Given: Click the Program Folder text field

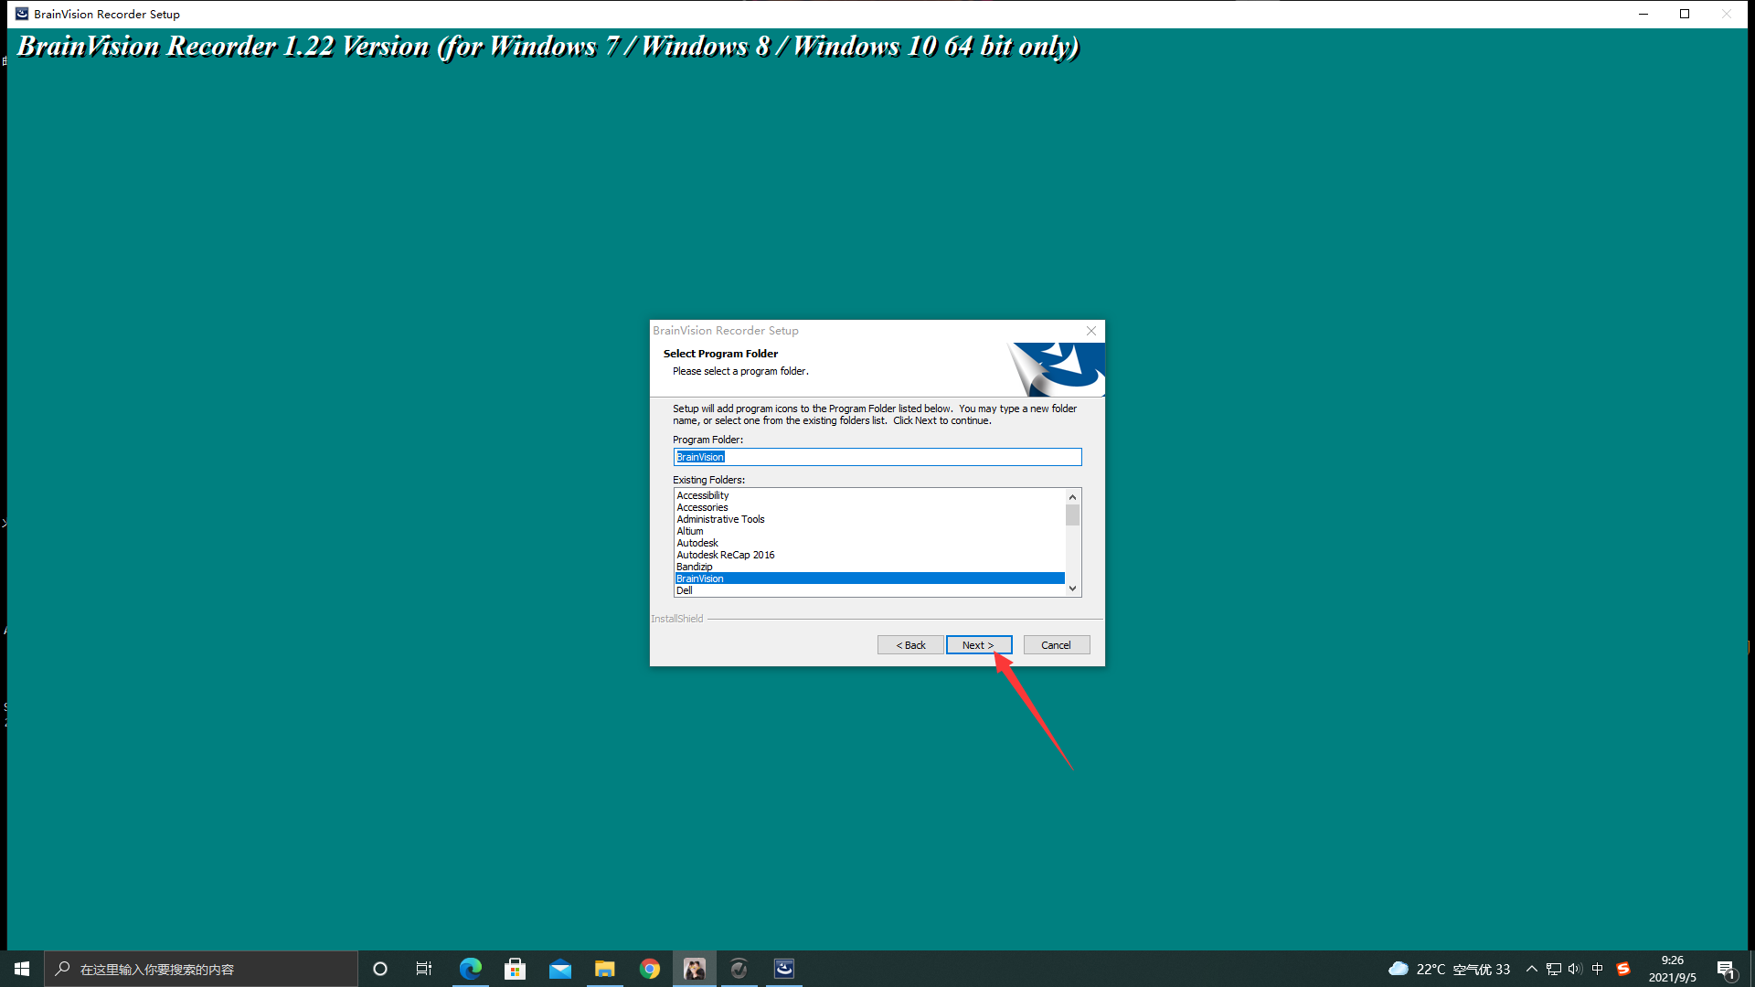Looking at the screenshot, I should point(877,457).
